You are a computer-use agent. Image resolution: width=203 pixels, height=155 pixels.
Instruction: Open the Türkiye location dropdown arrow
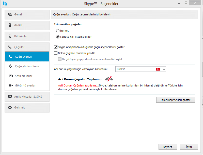click(x=164, y=69)
